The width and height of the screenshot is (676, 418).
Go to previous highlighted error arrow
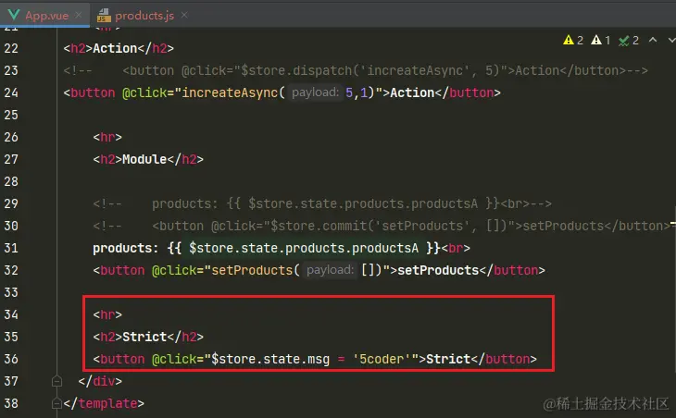[x=653, y=40]
